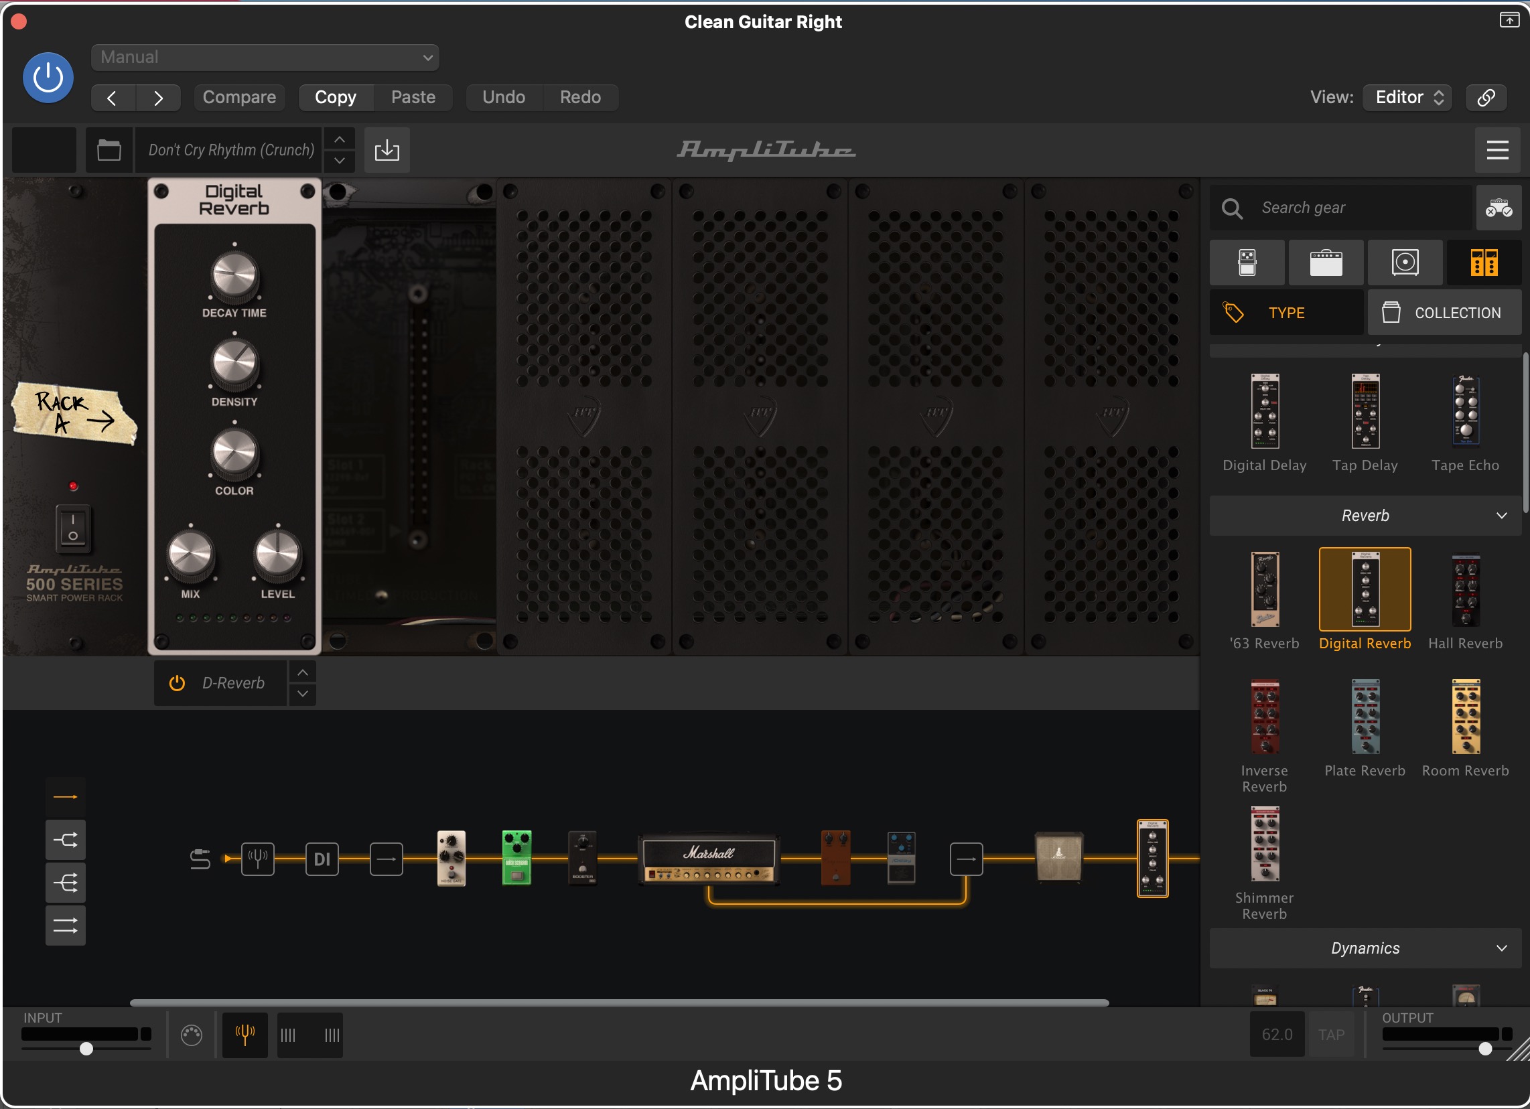Open the Manual preset dropdown
Screen dimensions: 1530x1109
pos(265,58)
